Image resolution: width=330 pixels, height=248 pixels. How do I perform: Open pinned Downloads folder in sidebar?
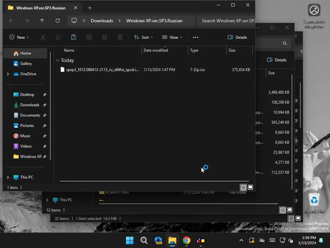26,105
